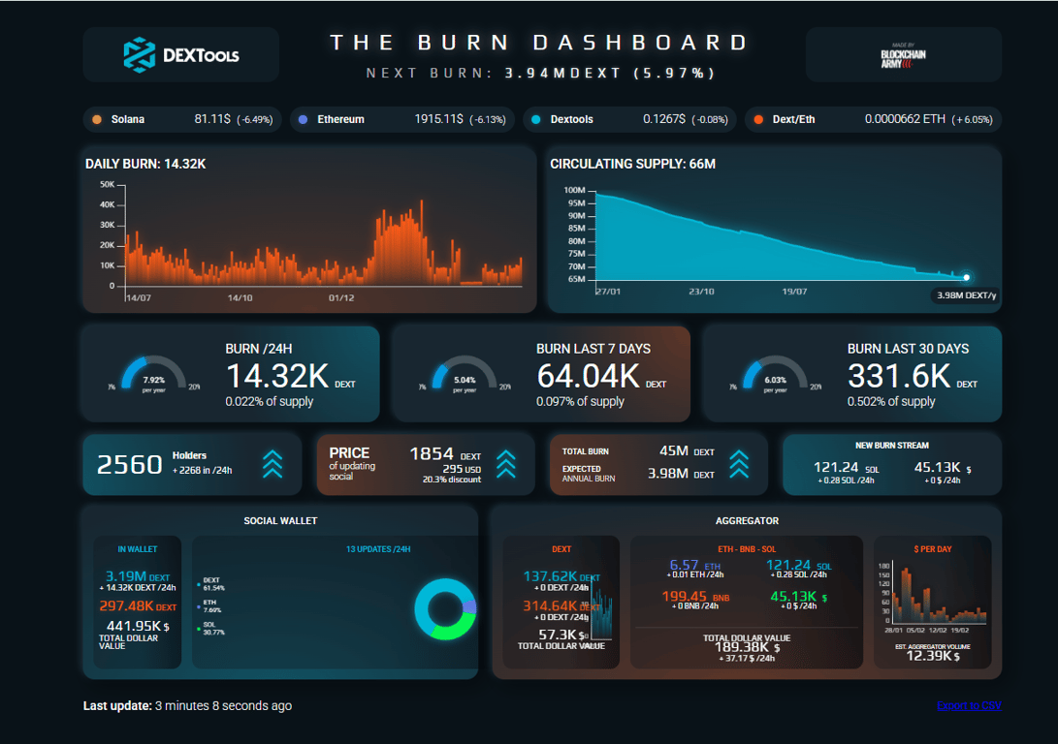Click the 441.95K $ total dollar value
This screenshot has width=1058, height=744.
(x=138, y=626)
